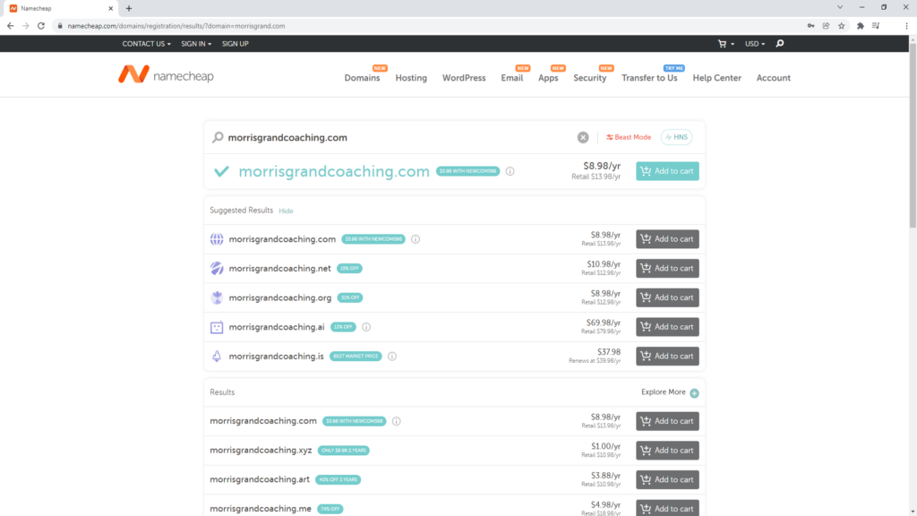Screen dimensions: 917x516
Task: Open Transfer to Us menu
Action: 649,78
